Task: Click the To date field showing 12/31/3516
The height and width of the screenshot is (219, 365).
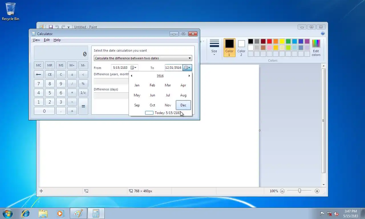Action: (x=173, y=68)
